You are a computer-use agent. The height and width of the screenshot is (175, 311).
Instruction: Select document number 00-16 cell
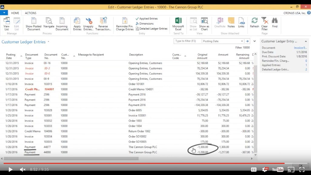(47, 63)
